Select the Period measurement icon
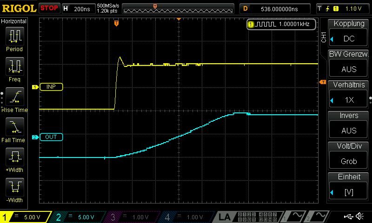 tap(14, 36)
